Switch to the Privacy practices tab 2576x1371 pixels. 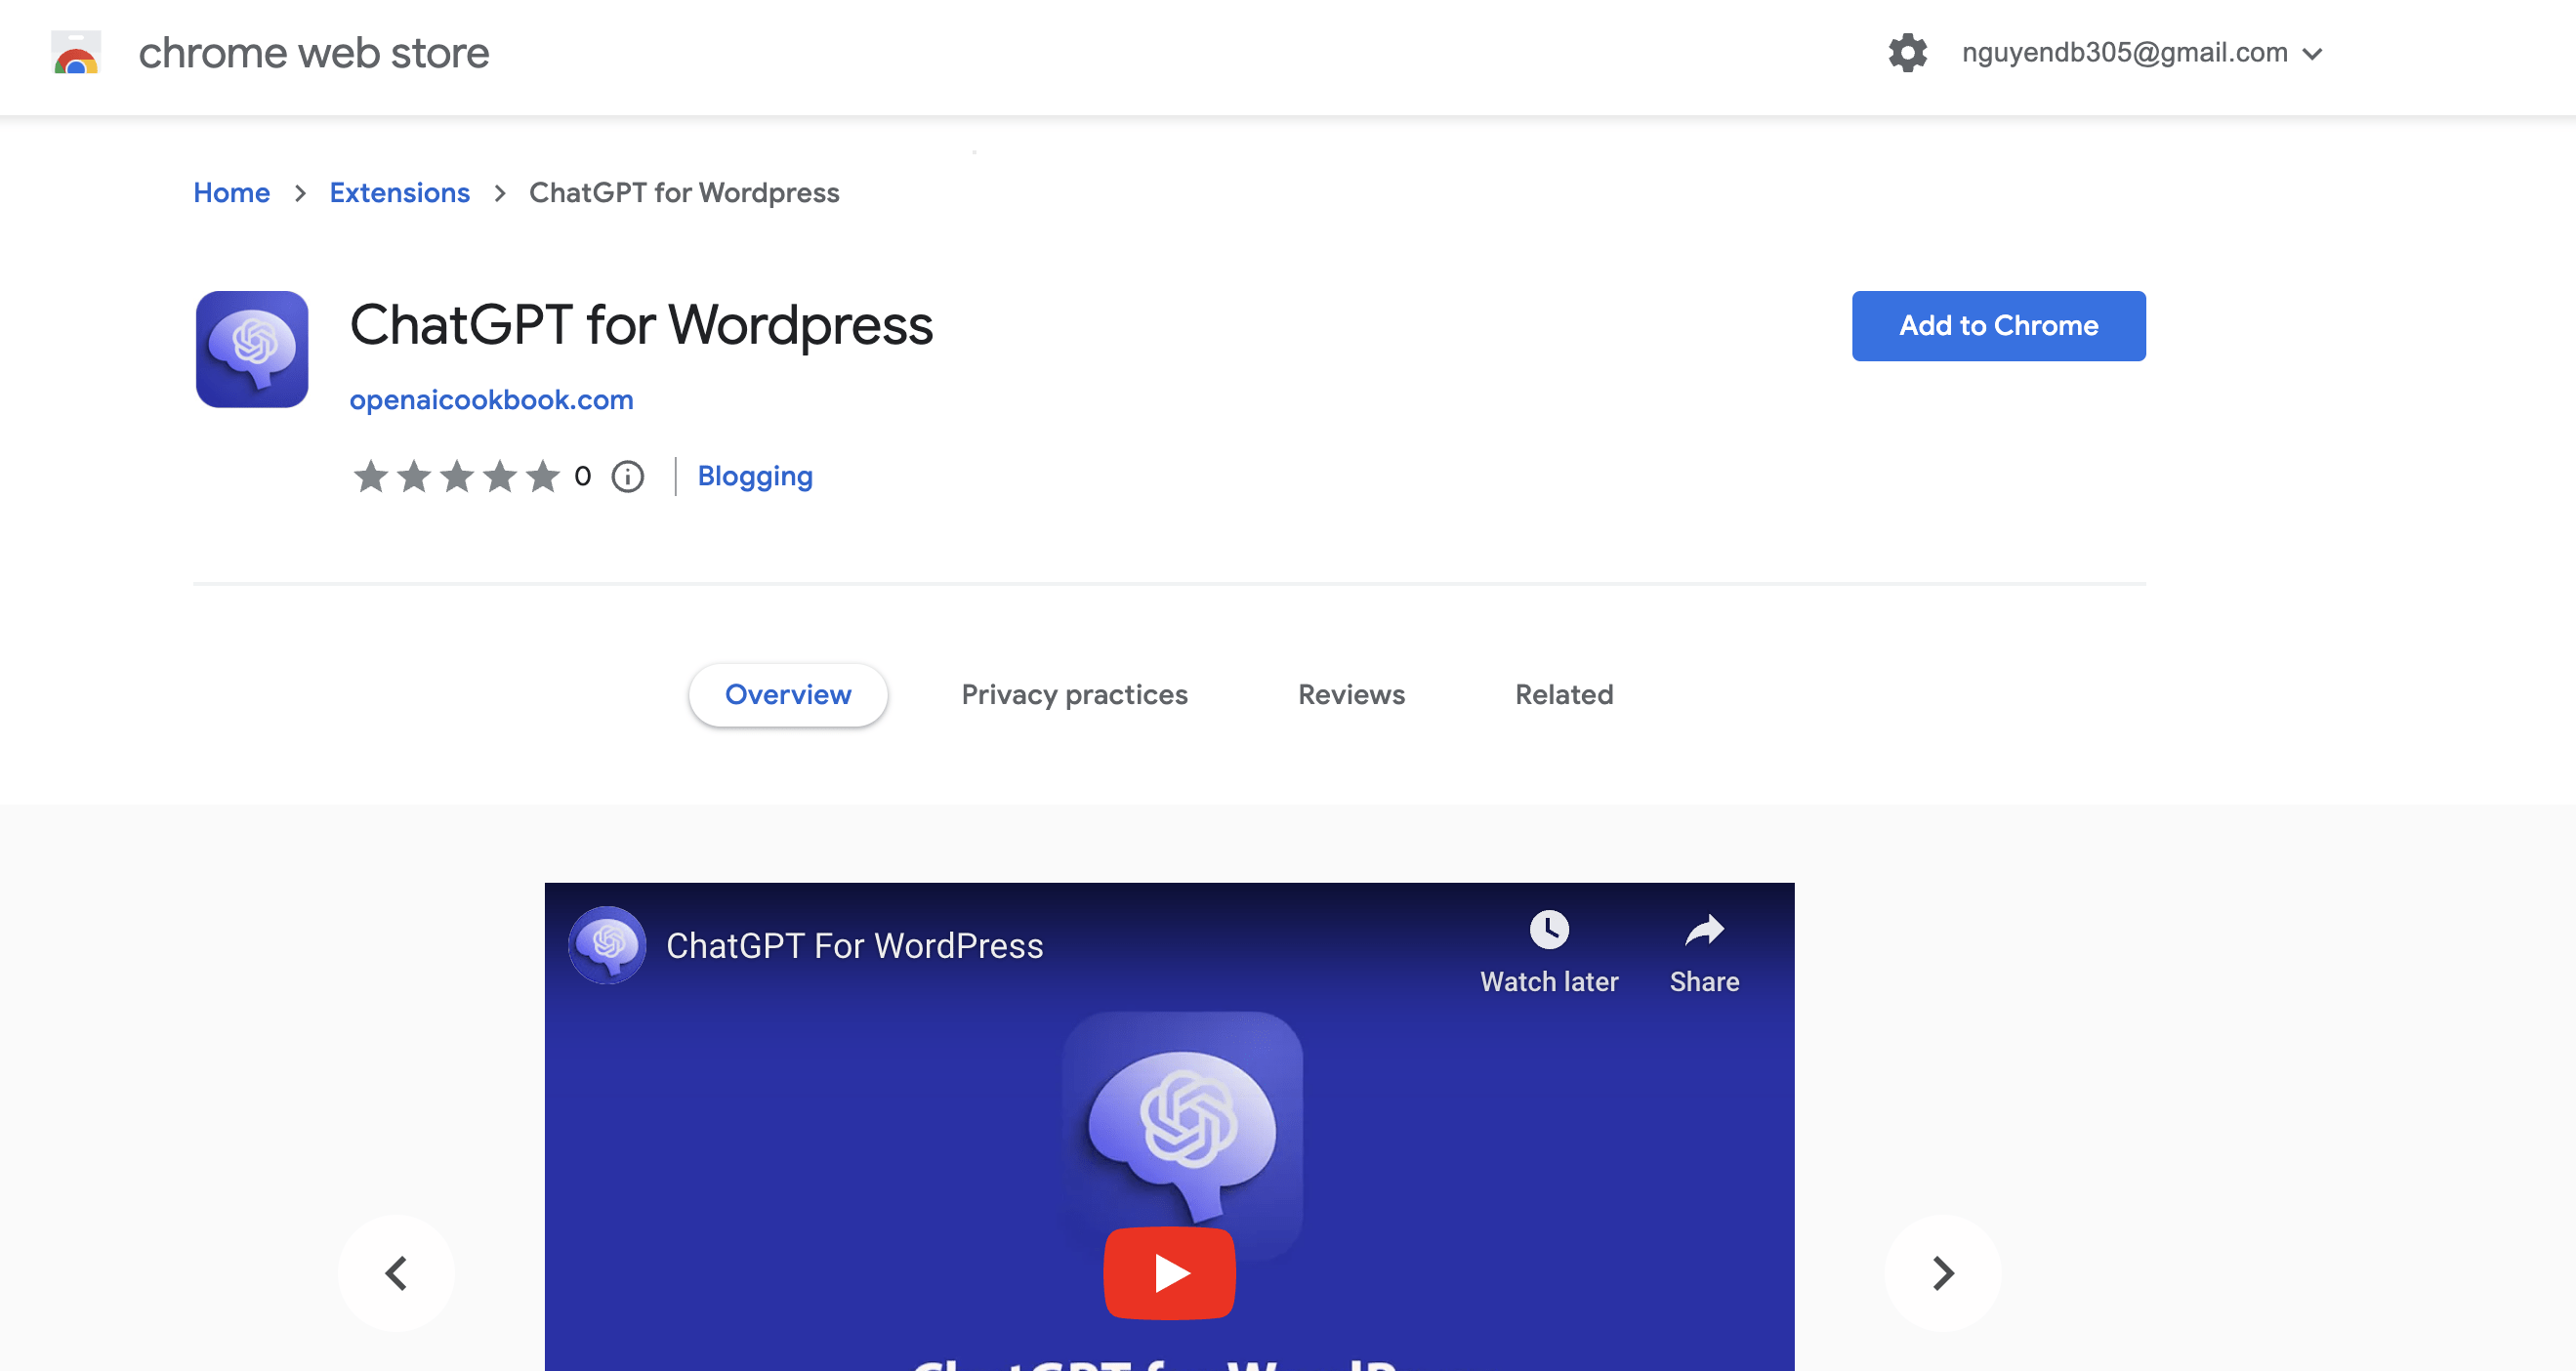coord(1074,694)
